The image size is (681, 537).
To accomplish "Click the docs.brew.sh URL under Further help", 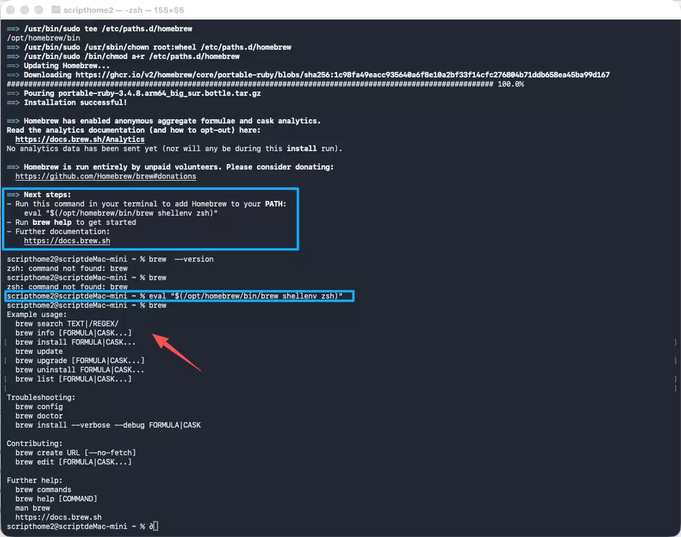I will click(x=58, y=517).
